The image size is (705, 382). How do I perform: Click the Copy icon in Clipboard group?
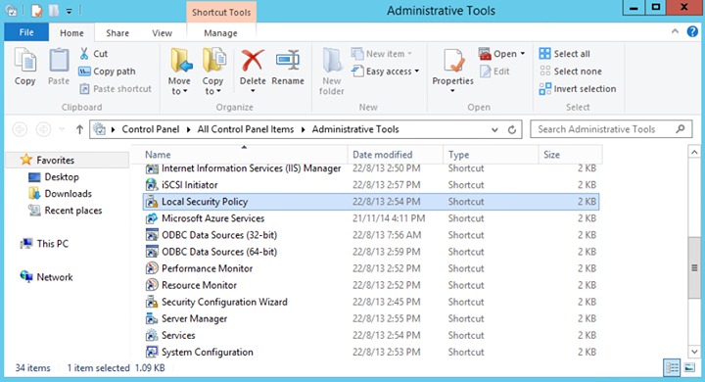pyautogui.click(x=25, y=61)
